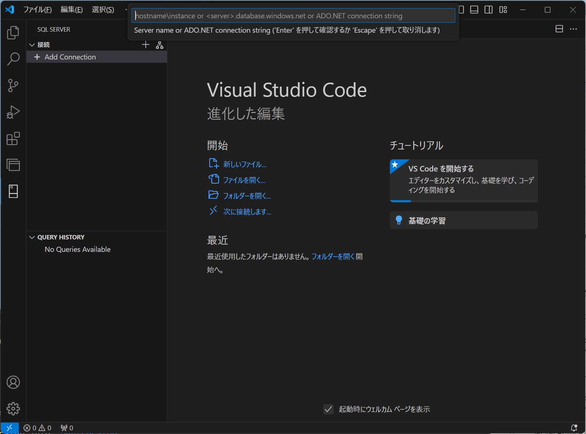Open editor More Actions ellipsis

(x=574, y=29)
